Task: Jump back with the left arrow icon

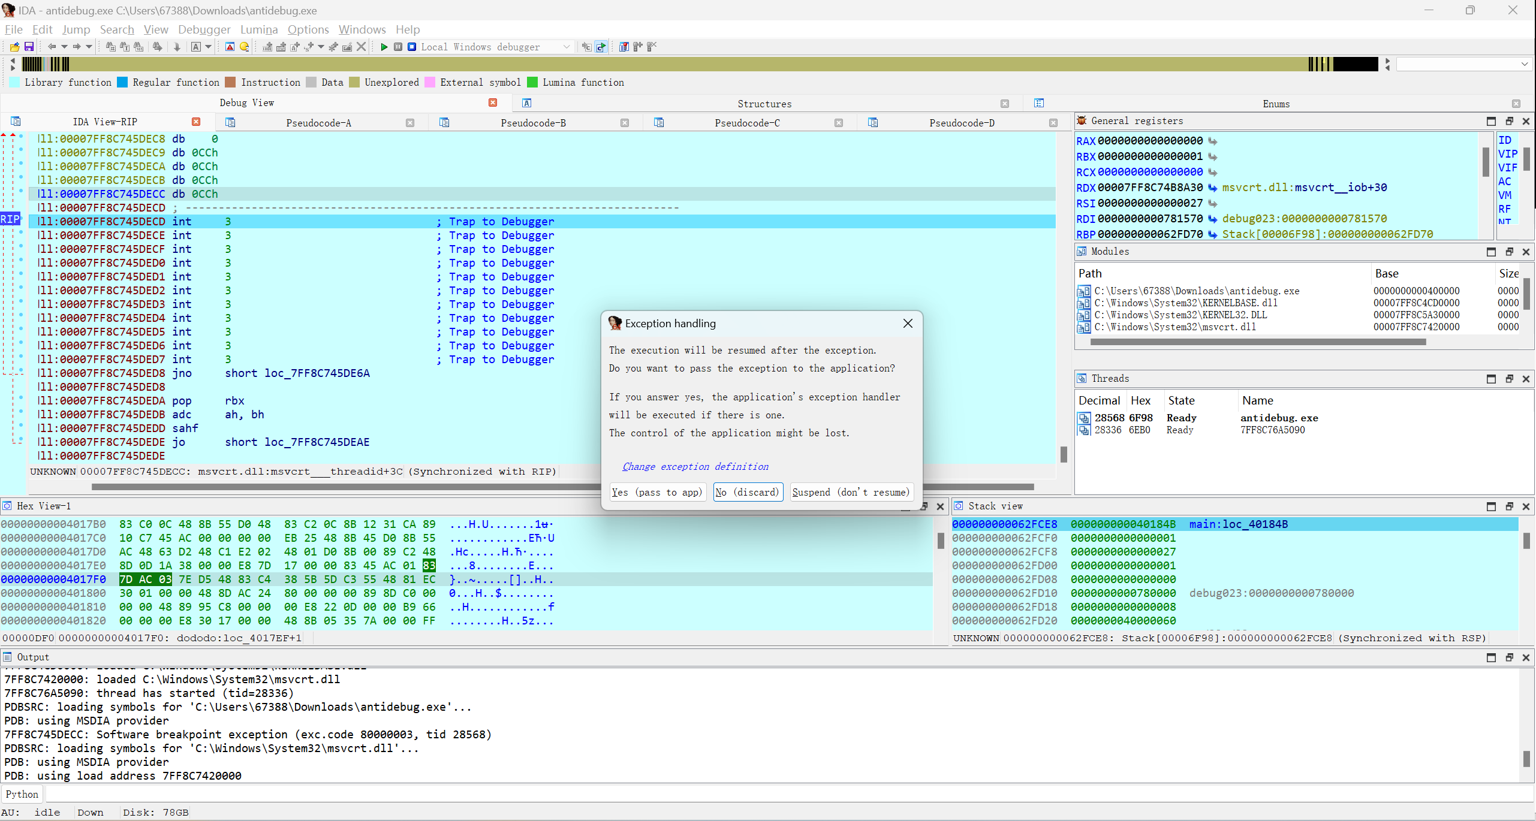Action: point(52,47)
